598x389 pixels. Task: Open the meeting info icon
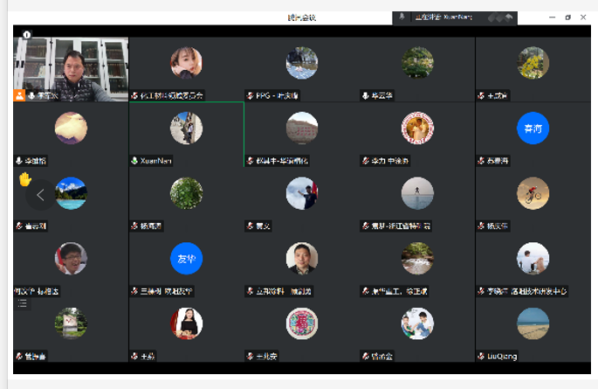[27, 35]
